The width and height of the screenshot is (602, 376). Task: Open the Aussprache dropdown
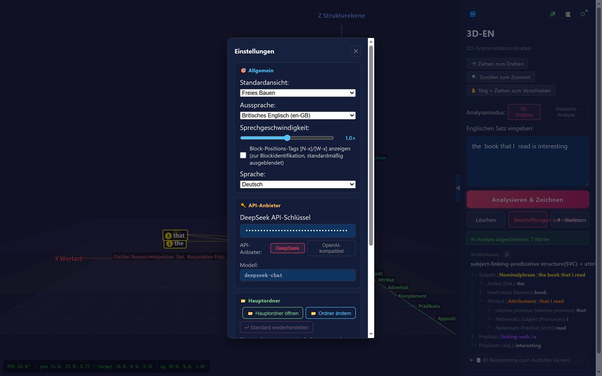click(x=298, y=115)
